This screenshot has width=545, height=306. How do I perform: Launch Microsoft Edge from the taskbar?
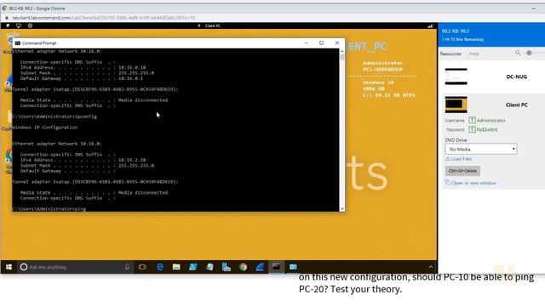pos(160,267)
